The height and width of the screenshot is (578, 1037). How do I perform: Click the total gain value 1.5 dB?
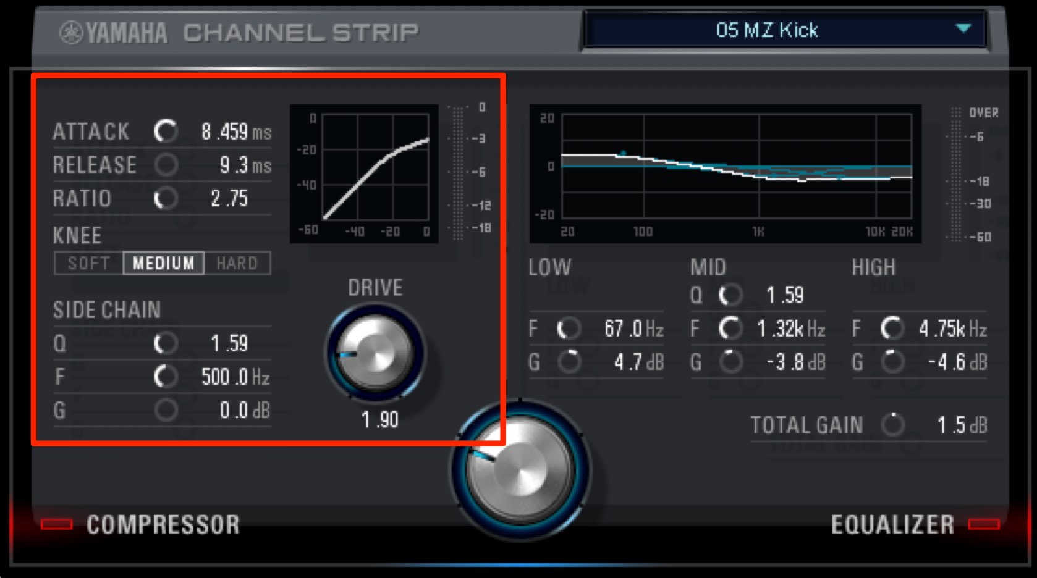[962, 425]
